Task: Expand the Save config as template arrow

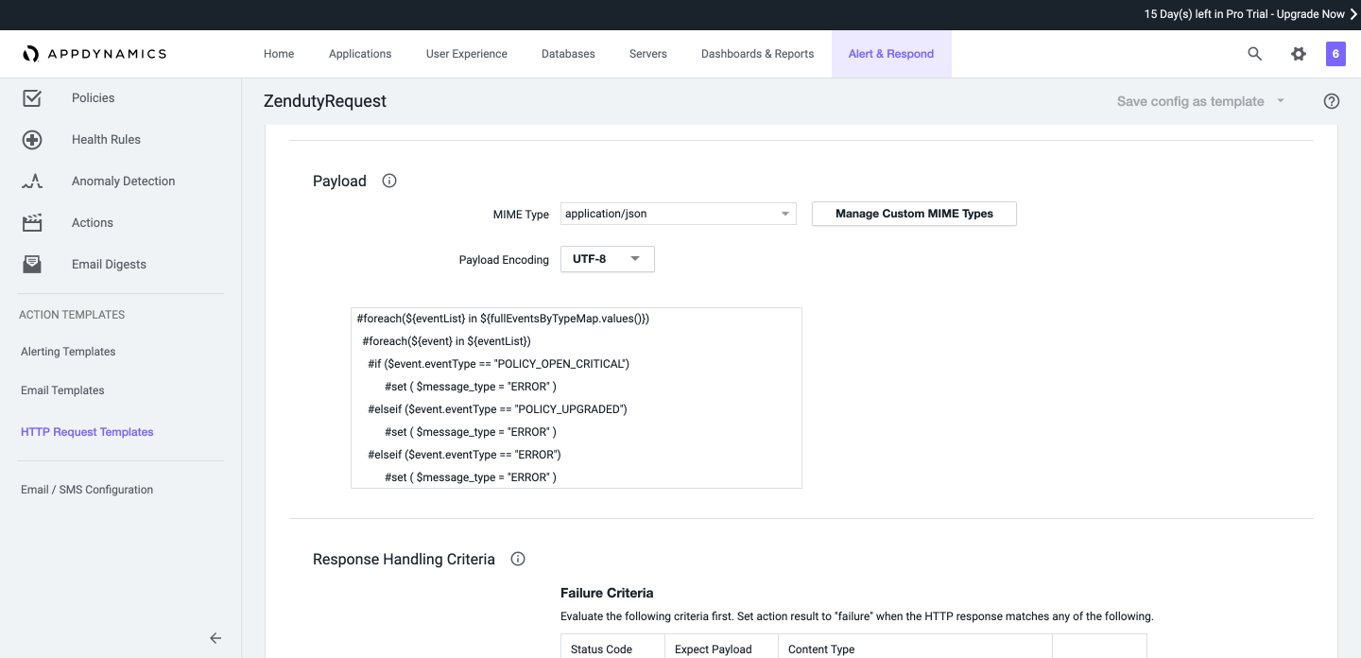Action: tap(1281, 101)
